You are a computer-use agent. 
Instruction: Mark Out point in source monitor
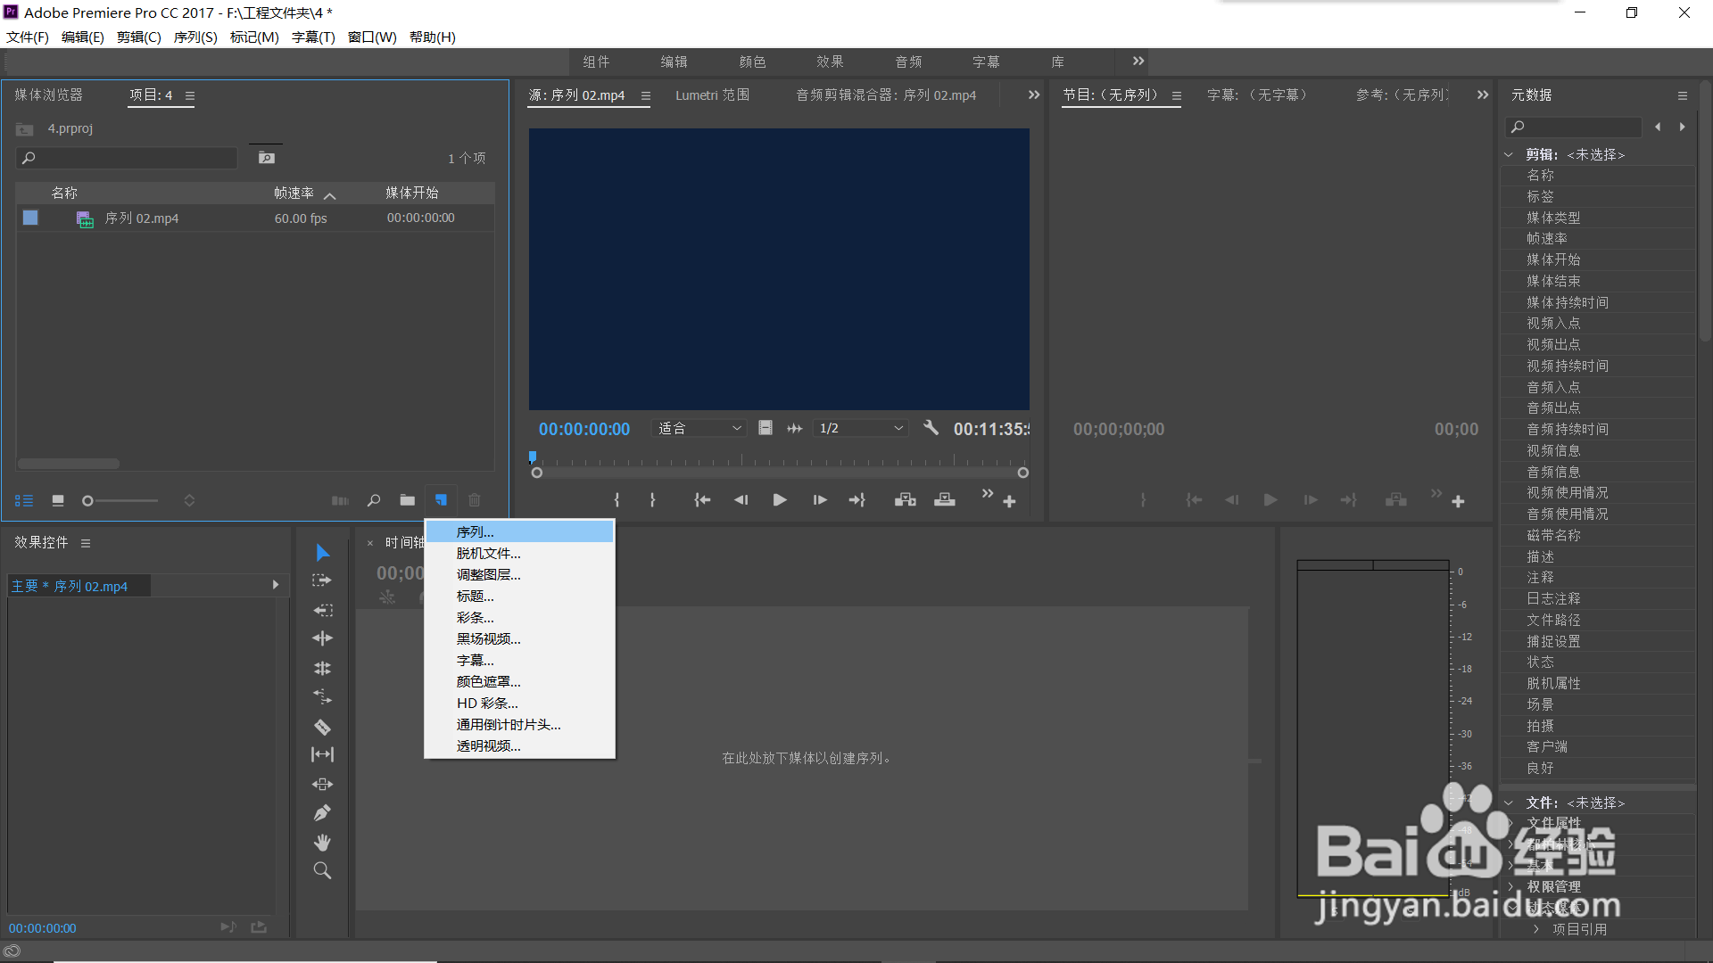(652, 500)
